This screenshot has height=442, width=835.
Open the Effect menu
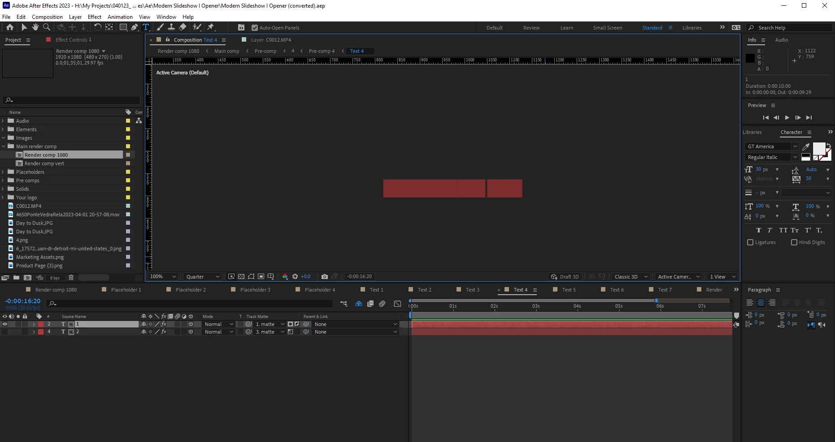pyautogui.click(x=95, y=17)
